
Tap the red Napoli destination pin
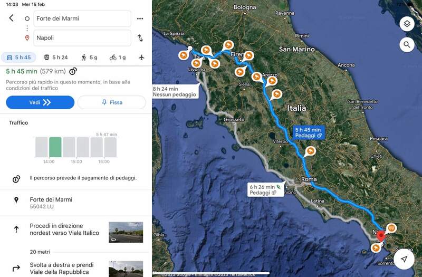pyautogui.click(x=381, y=235)
